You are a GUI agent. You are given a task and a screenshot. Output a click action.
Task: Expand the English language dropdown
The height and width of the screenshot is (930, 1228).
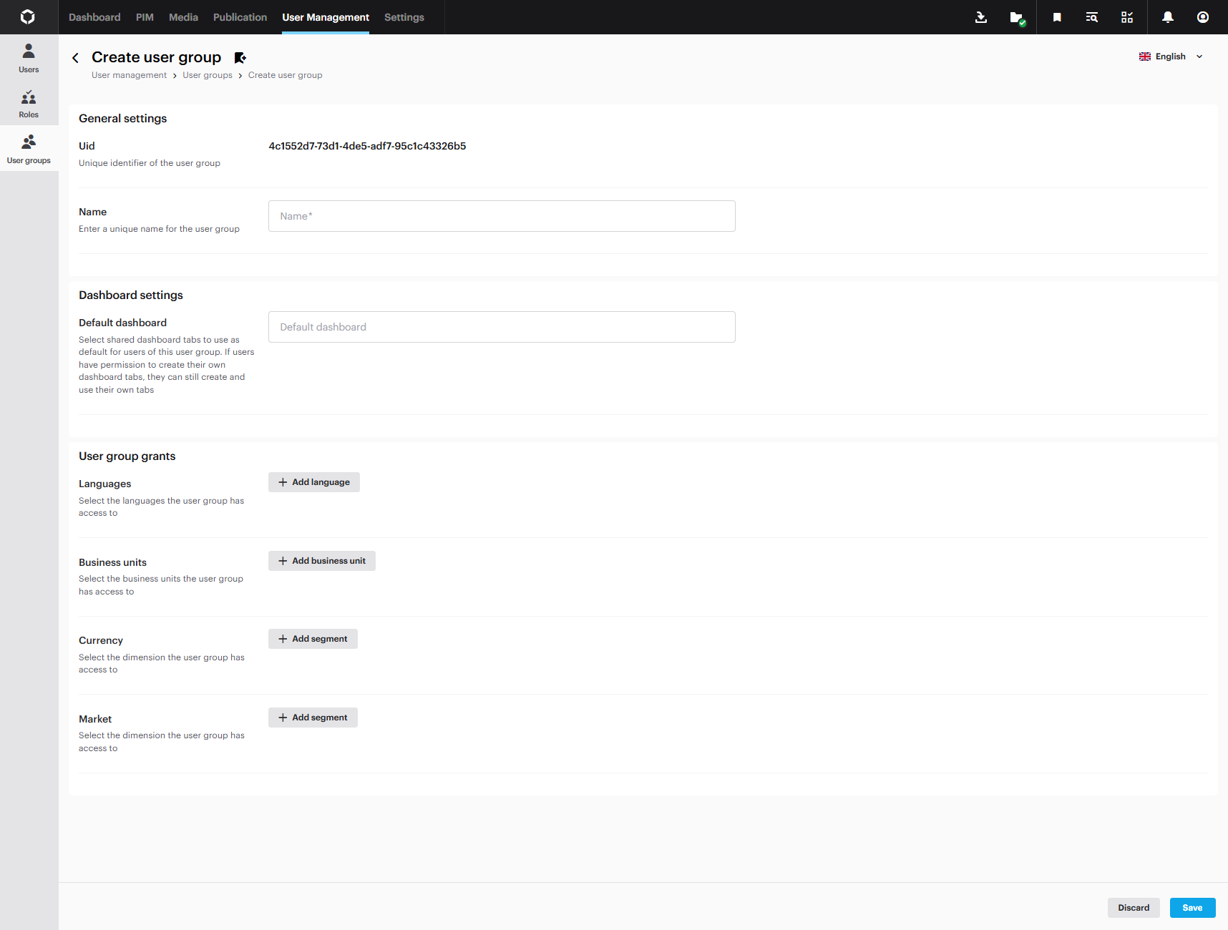1171,57
